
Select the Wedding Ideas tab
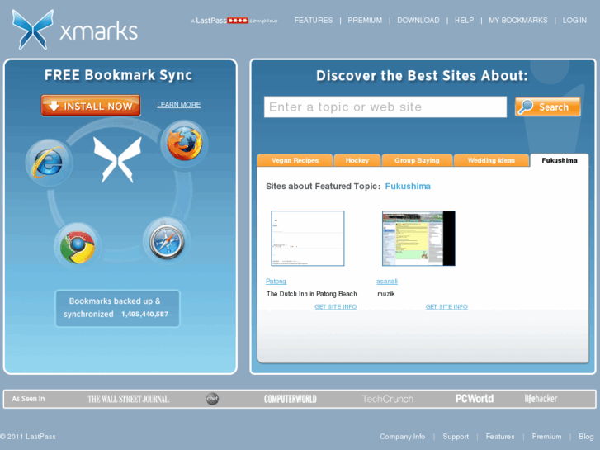coord(491,160)
